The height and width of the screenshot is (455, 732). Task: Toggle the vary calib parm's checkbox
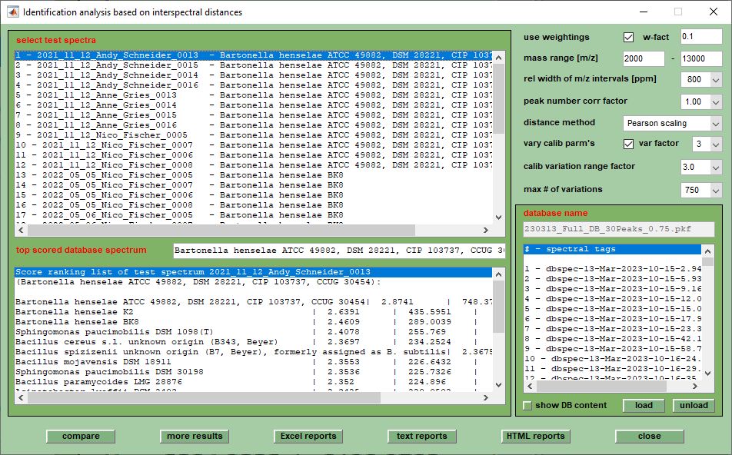coord(628,144)
